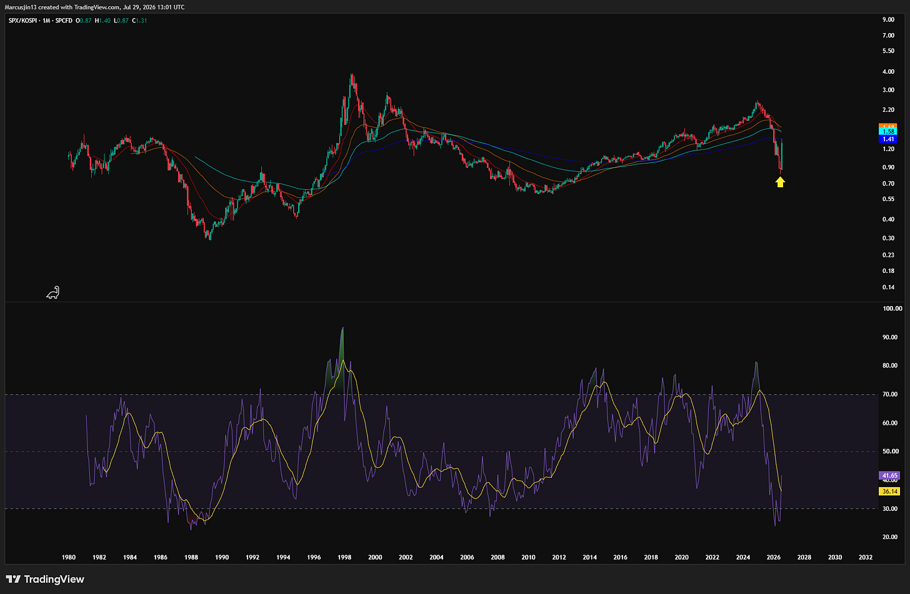Click the yellow 36.14 RSI tag

(889, 492)
